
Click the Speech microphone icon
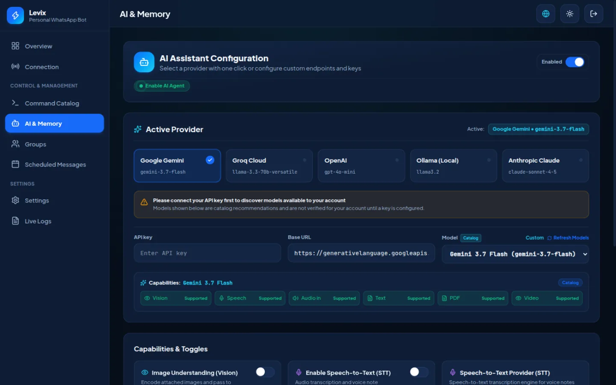(x=222, y=298)
